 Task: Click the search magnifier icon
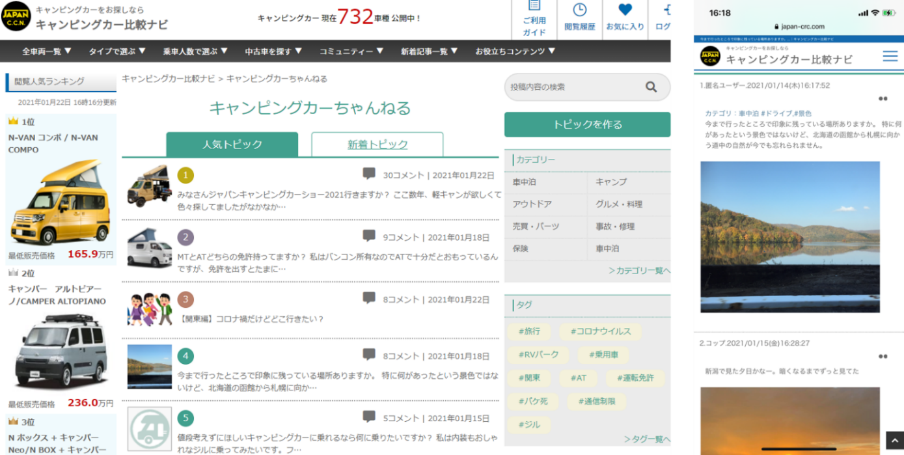[651, 87]
